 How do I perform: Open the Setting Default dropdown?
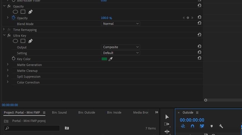click(121, 53)
